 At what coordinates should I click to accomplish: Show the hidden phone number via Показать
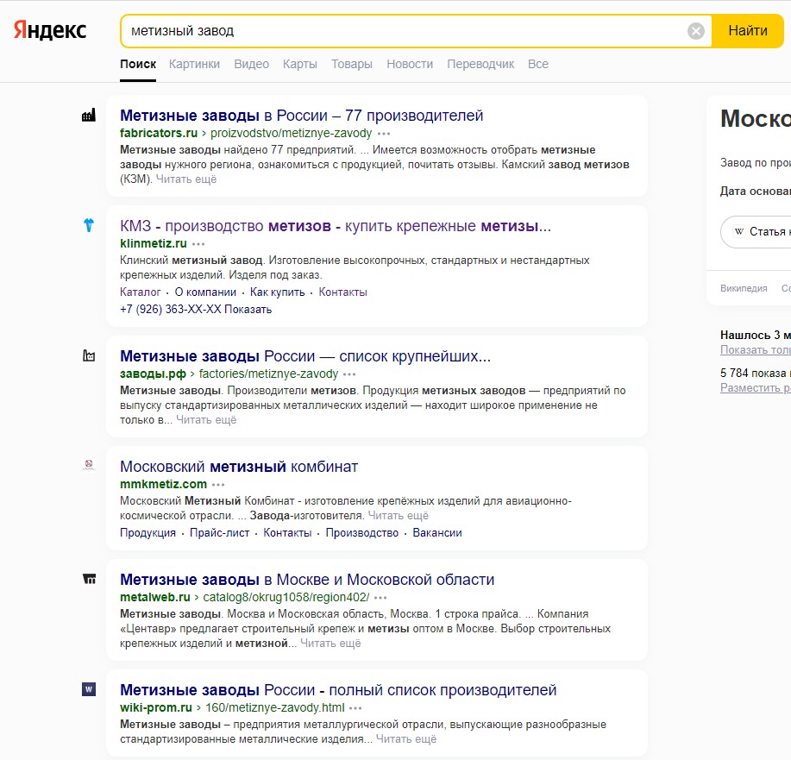click(248, 310)
